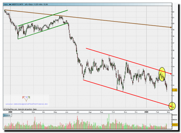Click the Jul month label
This screenshot has height=133, width=181.
click(78, 112)
